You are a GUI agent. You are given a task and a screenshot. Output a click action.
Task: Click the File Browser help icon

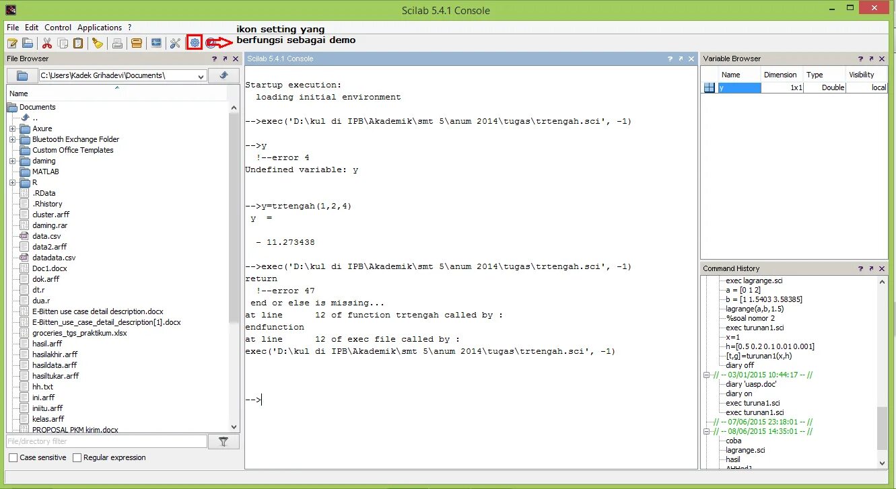(214, 59)
